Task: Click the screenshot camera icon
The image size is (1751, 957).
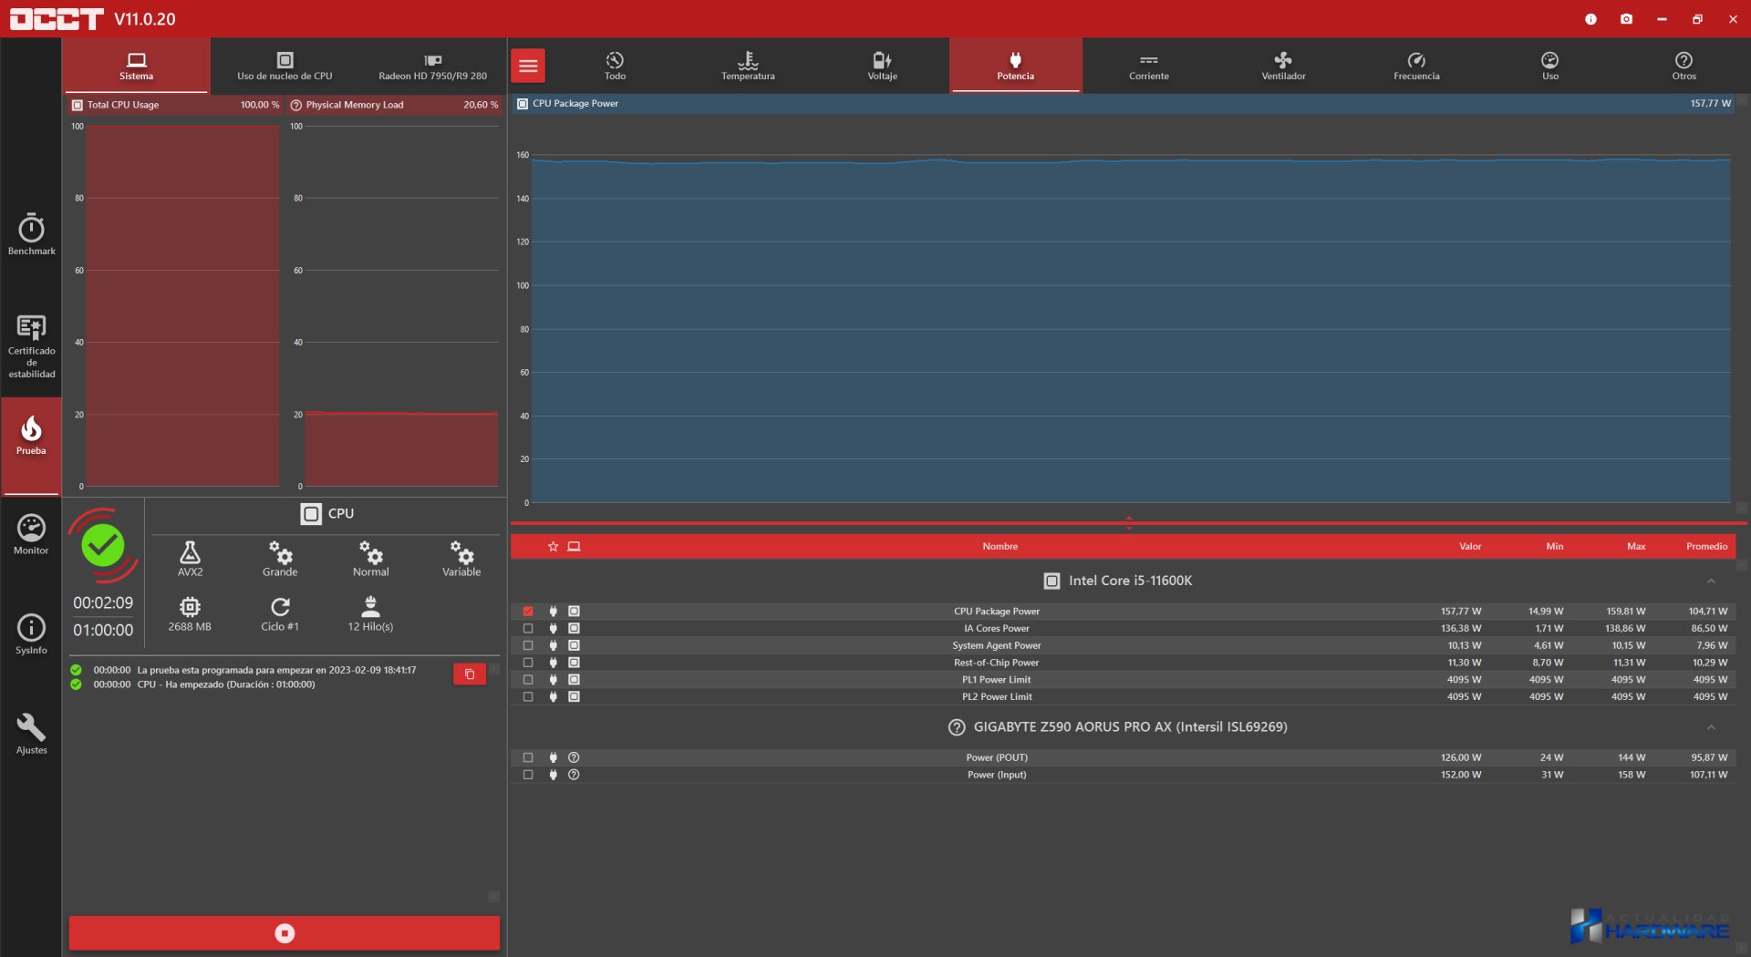Action: point(1626,19)
